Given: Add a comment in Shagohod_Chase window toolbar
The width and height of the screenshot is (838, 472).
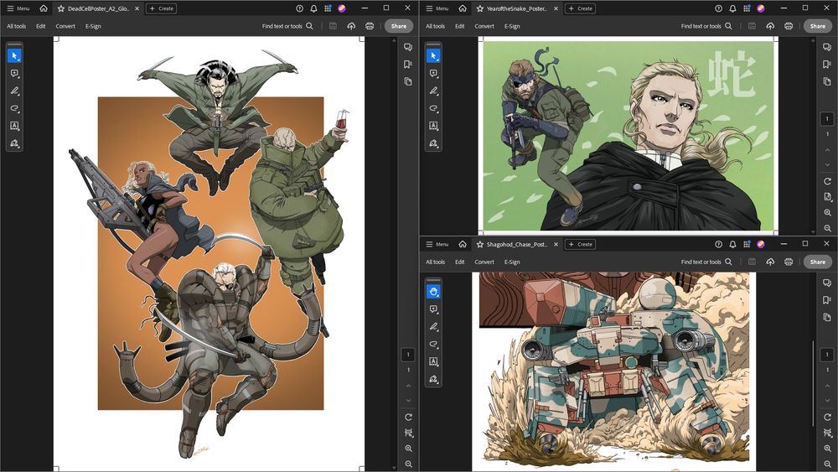Looking at the screenshot, I should coord(433,309).
